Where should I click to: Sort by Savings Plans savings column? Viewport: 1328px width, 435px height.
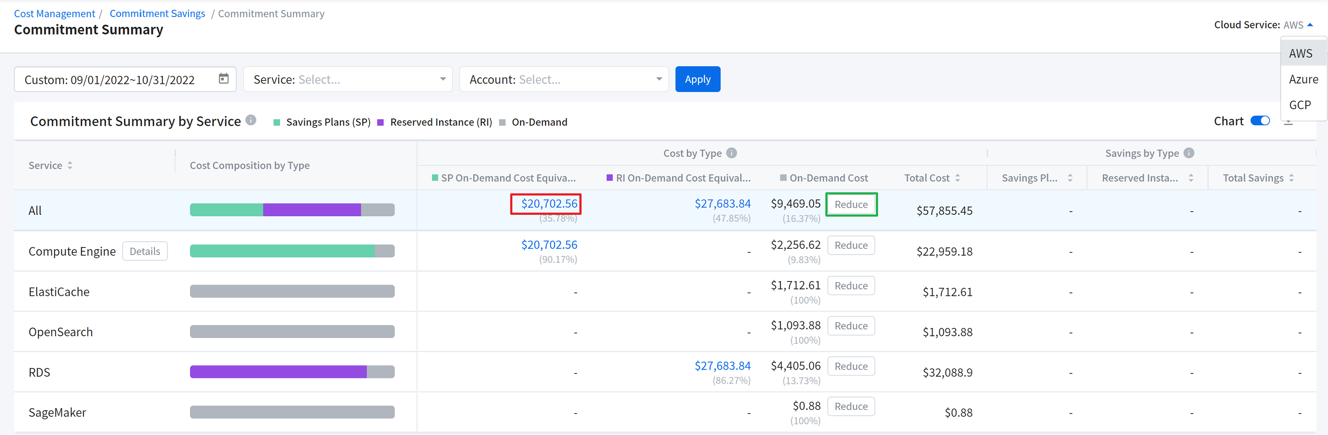[x=1070, y=178]
